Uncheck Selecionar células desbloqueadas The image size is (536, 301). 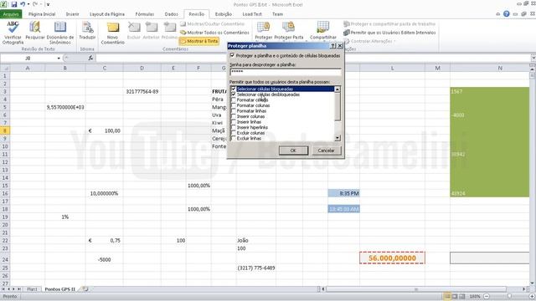pos(234,94)
